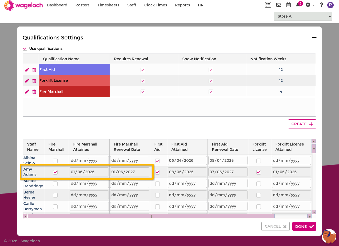Click Fire Marshall notification weeks value 4
The height and width of the screenshot is (246, 339).
click(281, 91)
